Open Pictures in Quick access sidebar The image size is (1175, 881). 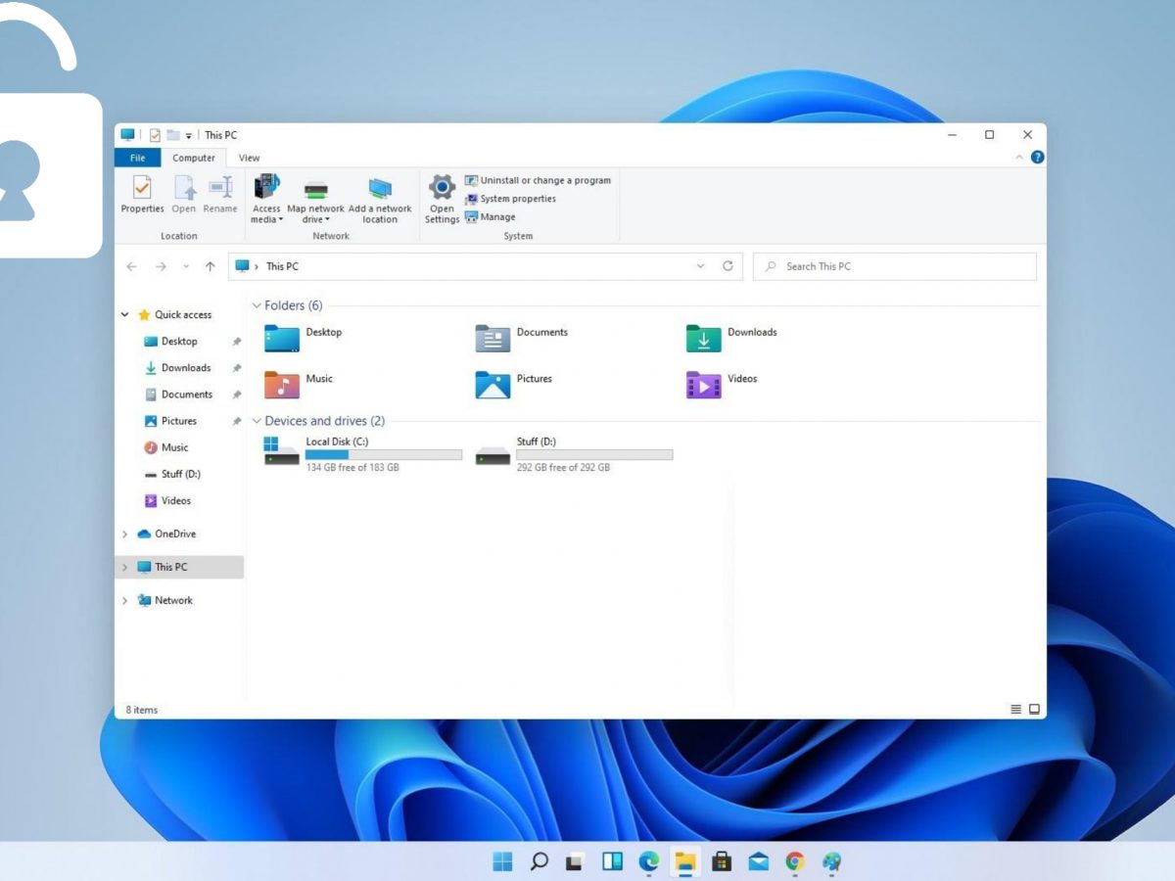(171, 421)
